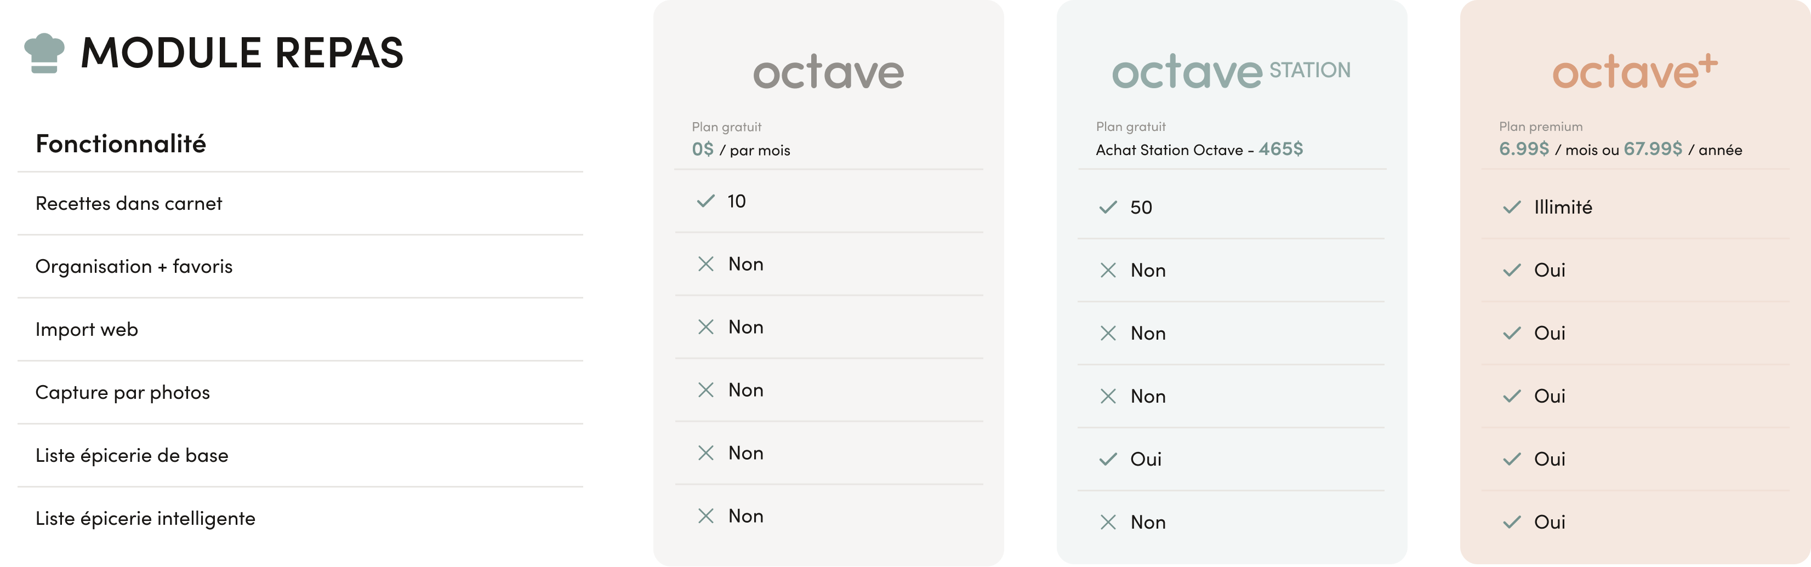Screen dimensions: 1811x567
Task: Click the X for Import web in free octave plan
Action: click(x=705, y=327)
